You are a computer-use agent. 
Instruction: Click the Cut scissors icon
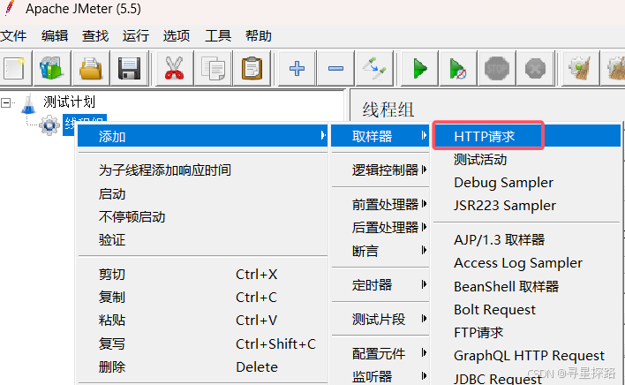pyautogui.click(x=174, y=69)
